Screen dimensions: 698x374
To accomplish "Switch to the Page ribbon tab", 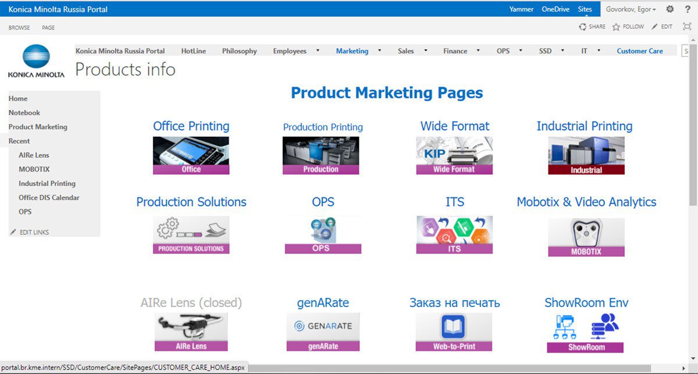I will pyautogui.click(x=48, y=27).
